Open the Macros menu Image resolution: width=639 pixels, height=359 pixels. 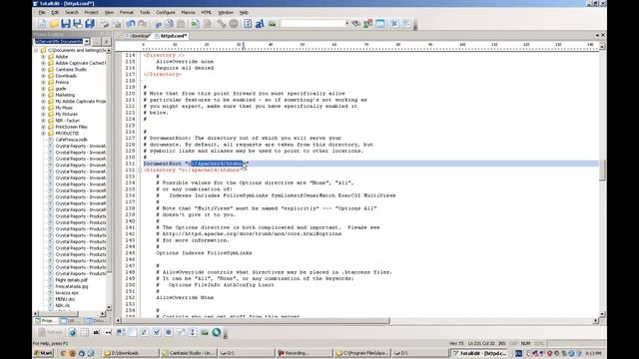188,13
